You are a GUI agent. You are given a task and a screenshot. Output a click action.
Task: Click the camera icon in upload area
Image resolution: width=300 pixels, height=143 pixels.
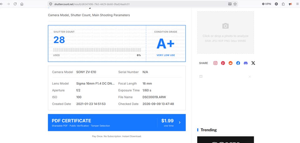tap(225, 26)
